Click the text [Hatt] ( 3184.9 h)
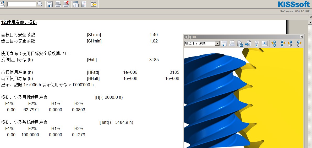Image resolution: width=312 pixels, height=148 pixels. (116, 122)
